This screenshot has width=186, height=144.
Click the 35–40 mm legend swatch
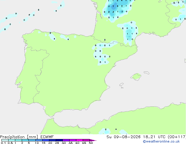click(x=72, y=140)
